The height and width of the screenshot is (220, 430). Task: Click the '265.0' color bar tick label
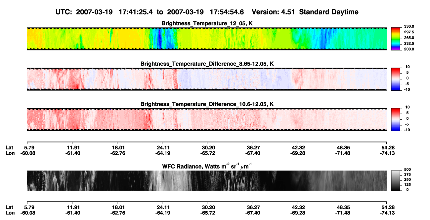pyautogui.click(x=409, y=38)
